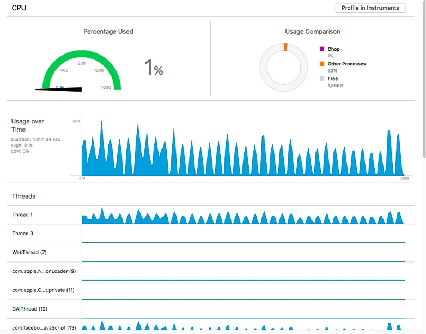This screenshot has width=426, height=334.
Task: Select the com.apple.C...t.private (11) thread
Action: [43, 290]
